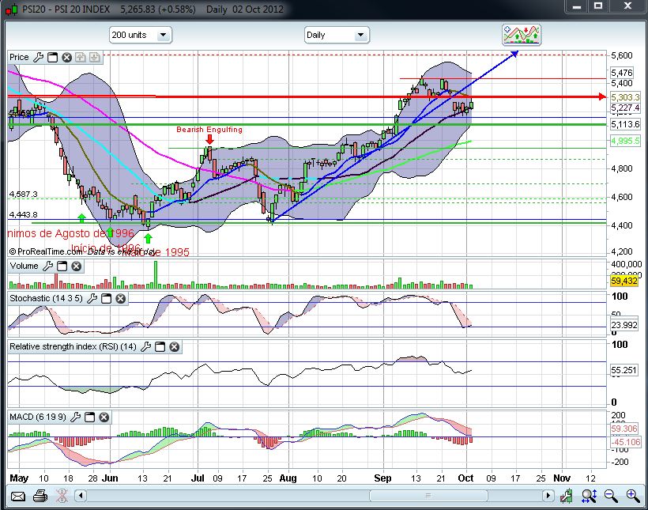Click the zoom out magnifier

pos(611,496)
